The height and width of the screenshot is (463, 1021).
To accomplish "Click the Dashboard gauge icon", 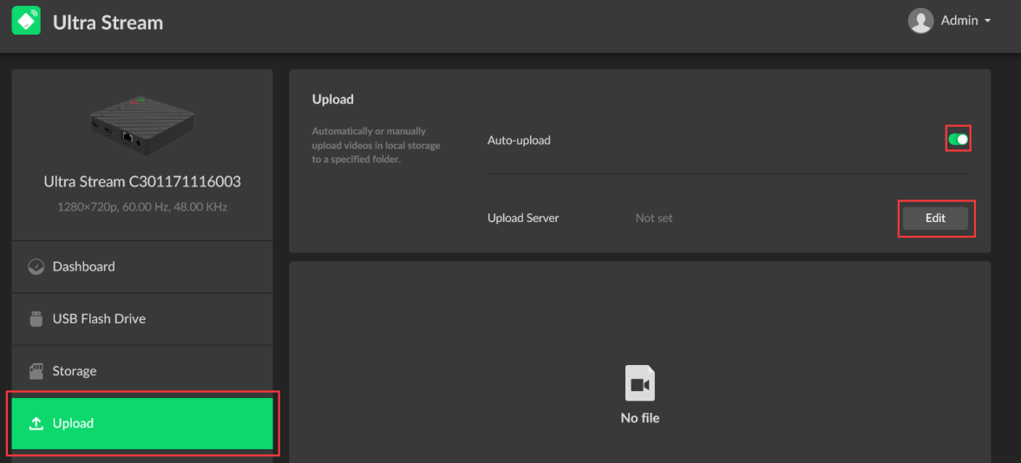I will (36, 266).
